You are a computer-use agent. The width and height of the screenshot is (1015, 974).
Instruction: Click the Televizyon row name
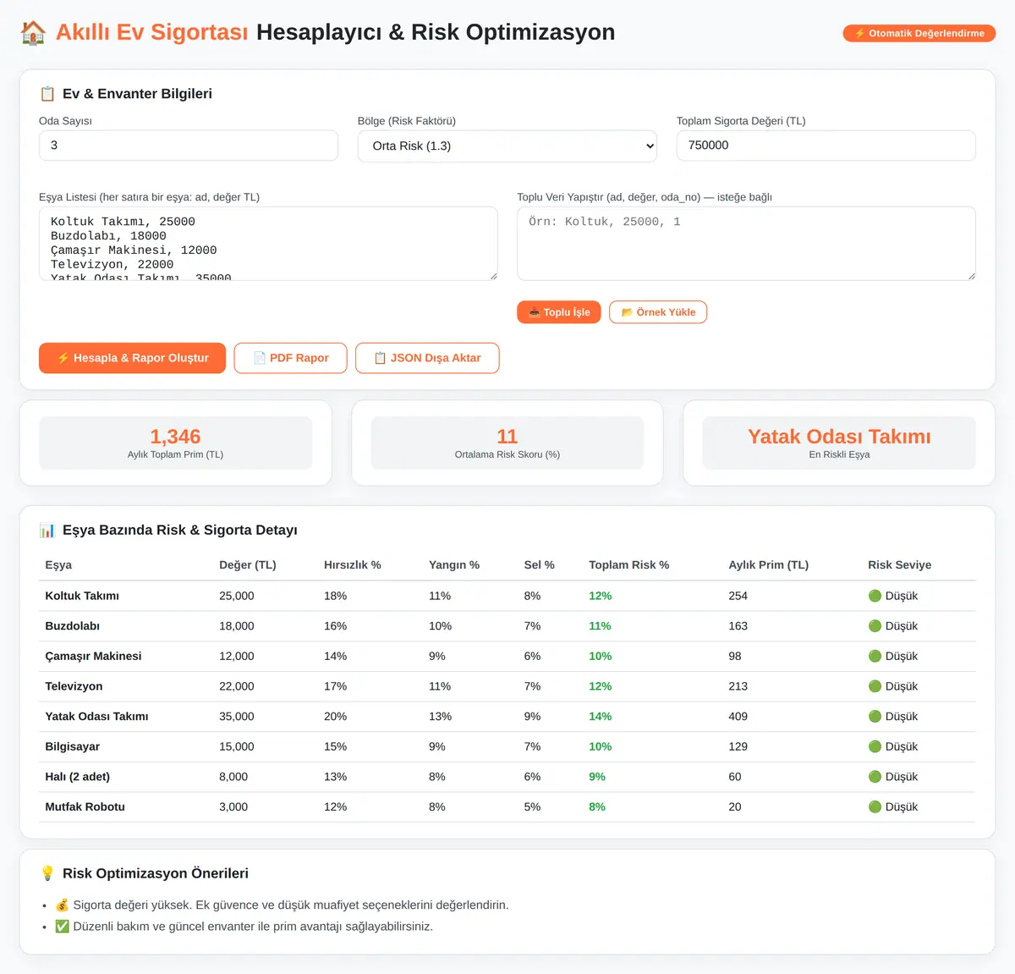[74, 686]
